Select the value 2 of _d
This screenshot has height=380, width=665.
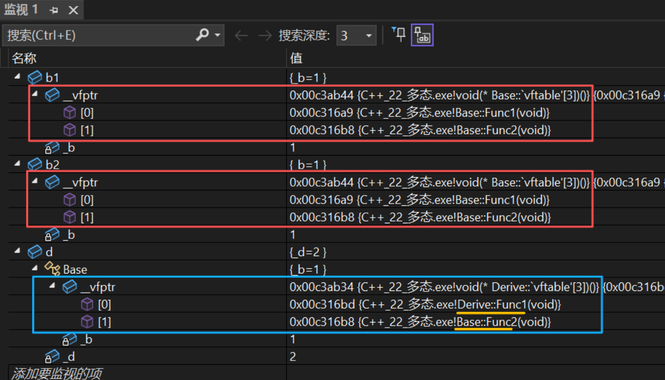[x=293, y=357]
